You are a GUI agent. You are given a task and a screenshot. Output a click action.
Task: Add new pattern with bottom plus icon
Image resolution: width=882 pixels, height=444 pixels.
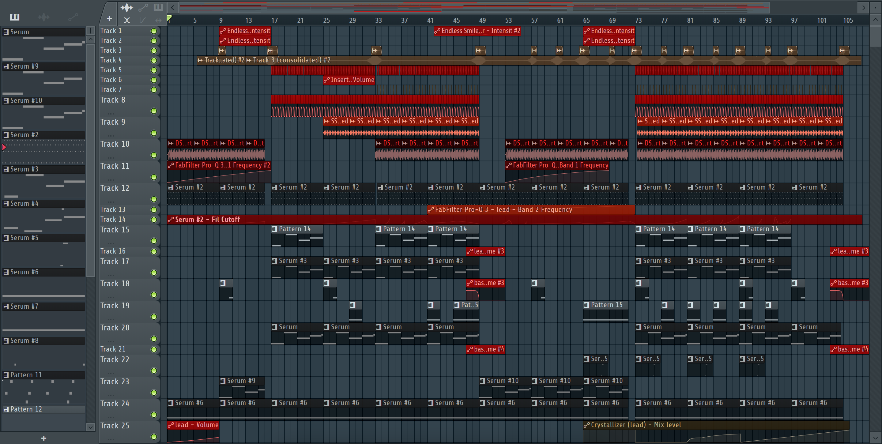click(43, 438)
